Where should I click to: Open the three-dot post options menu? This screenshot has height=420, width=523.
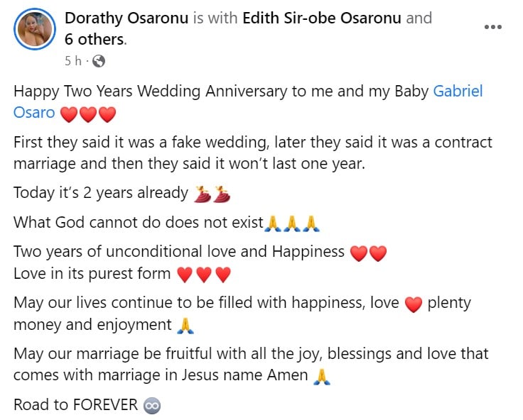pyautogui.click(x=492, y=28)
